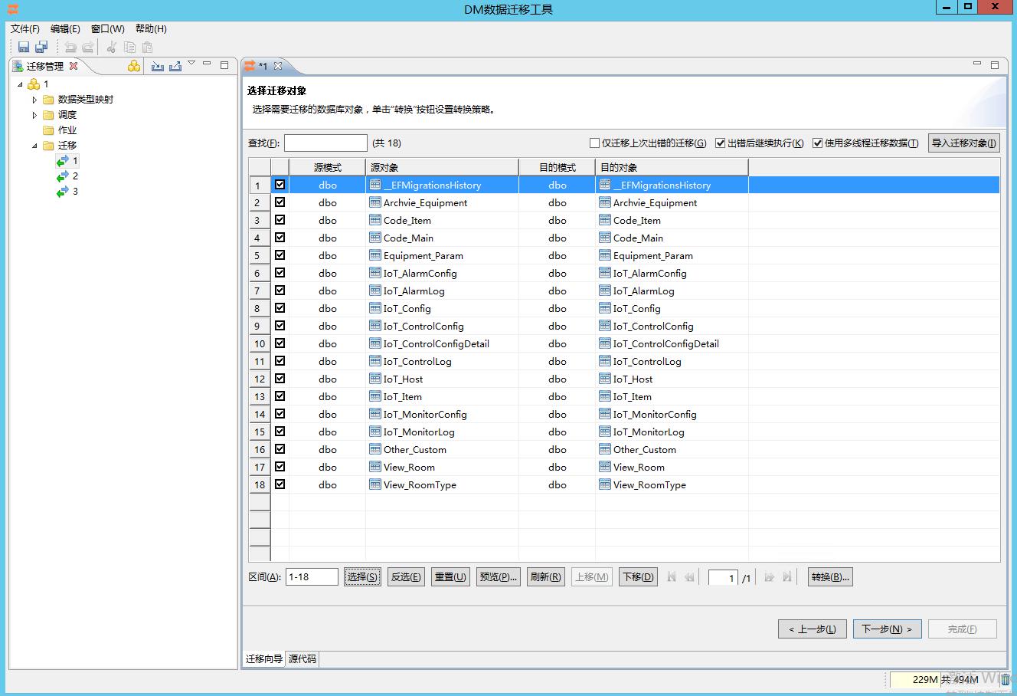Click 下一步(N) button
Screen dimensions: 1017x696
click(x=887, y=629)
